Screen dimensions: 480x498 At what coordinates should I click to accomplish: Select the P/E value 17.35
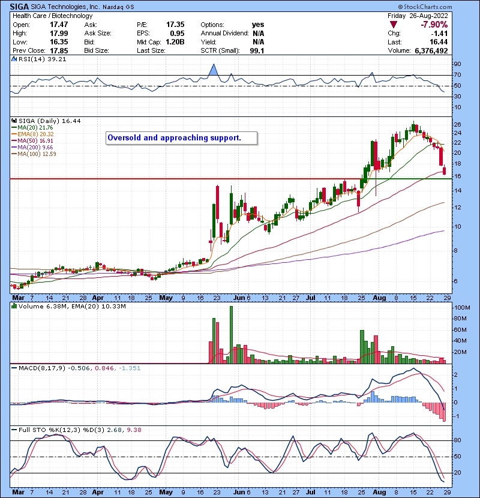pyautogui.click(x=175, y=25)
